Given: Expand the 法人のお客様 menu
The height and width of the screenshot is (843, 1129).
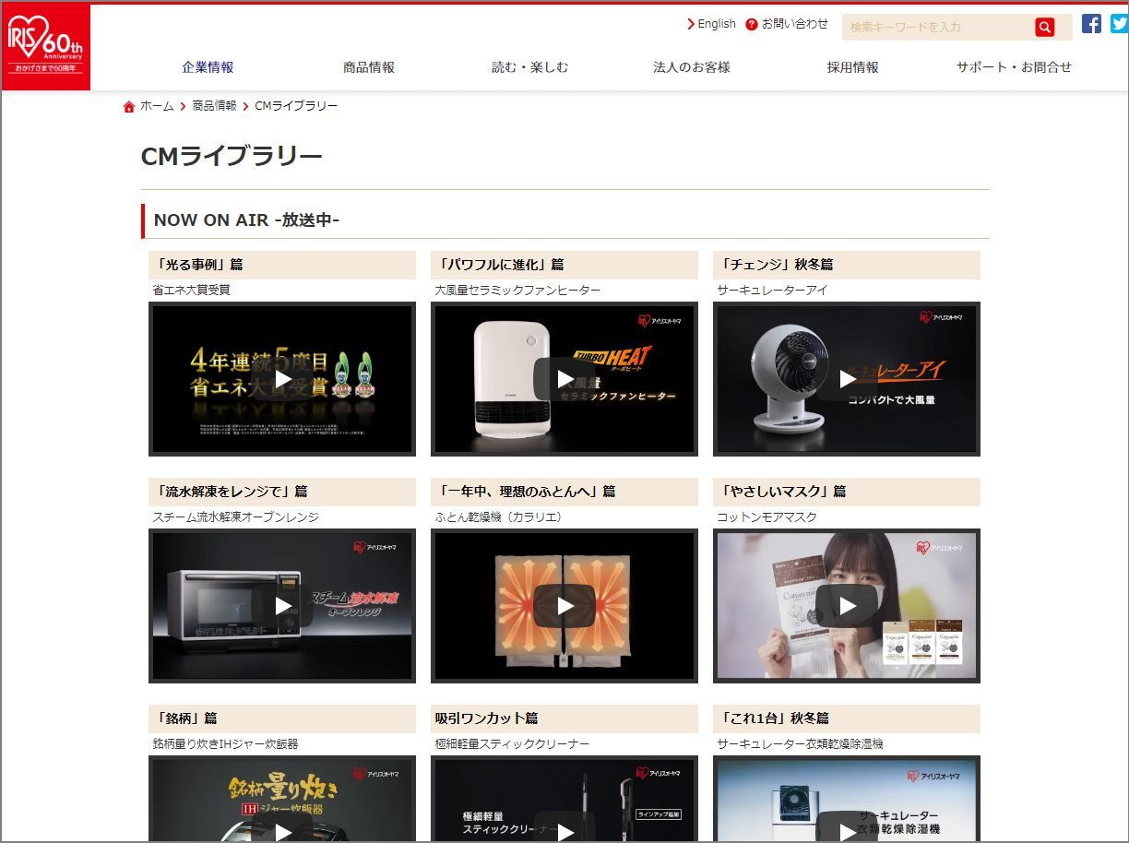Looking at the screenshot, I should (x=691, y=67).
